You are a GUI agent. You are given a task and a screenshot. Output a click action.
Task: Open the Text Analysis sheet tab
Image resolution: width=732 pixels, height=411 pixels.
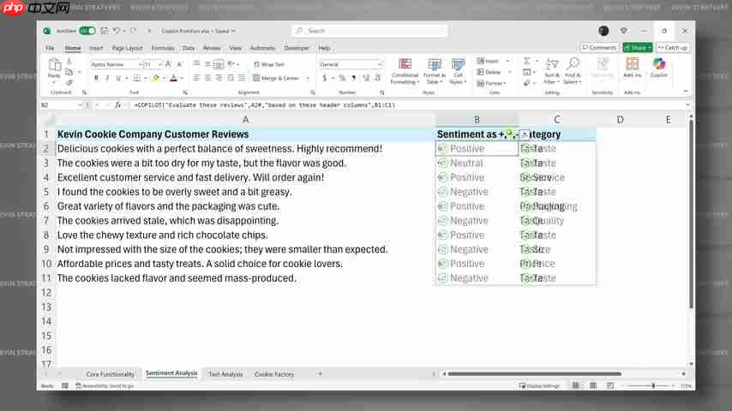[225, 374]
